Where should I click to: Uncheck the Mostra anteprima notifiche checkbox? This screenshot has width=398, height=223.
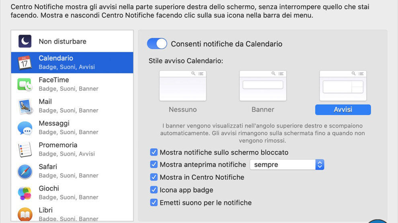tap(154, 164)
